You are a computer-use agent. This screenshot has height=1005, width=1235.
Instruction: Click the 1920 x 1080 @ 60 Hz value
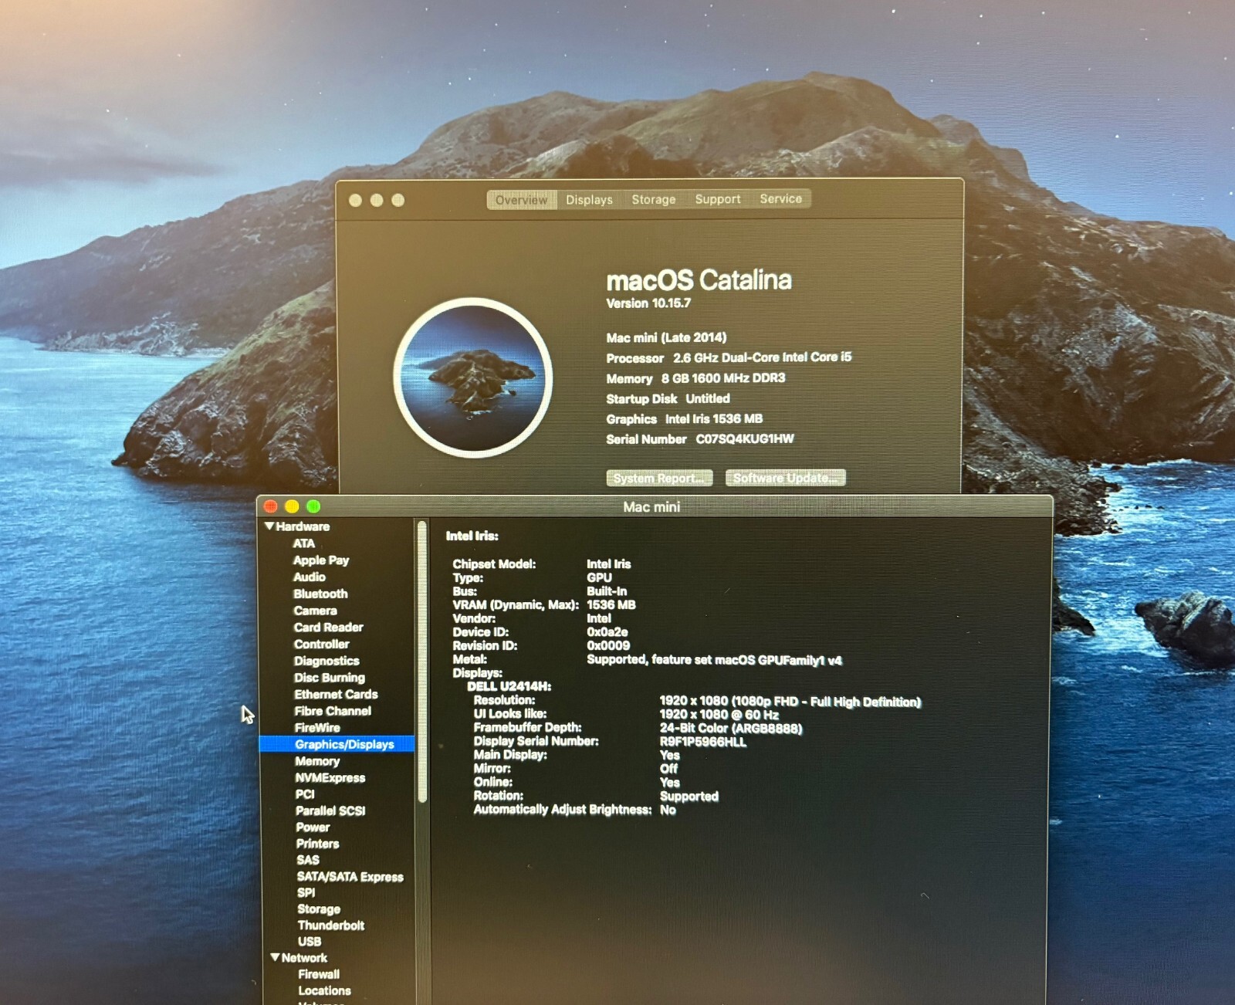pos(719,715)
